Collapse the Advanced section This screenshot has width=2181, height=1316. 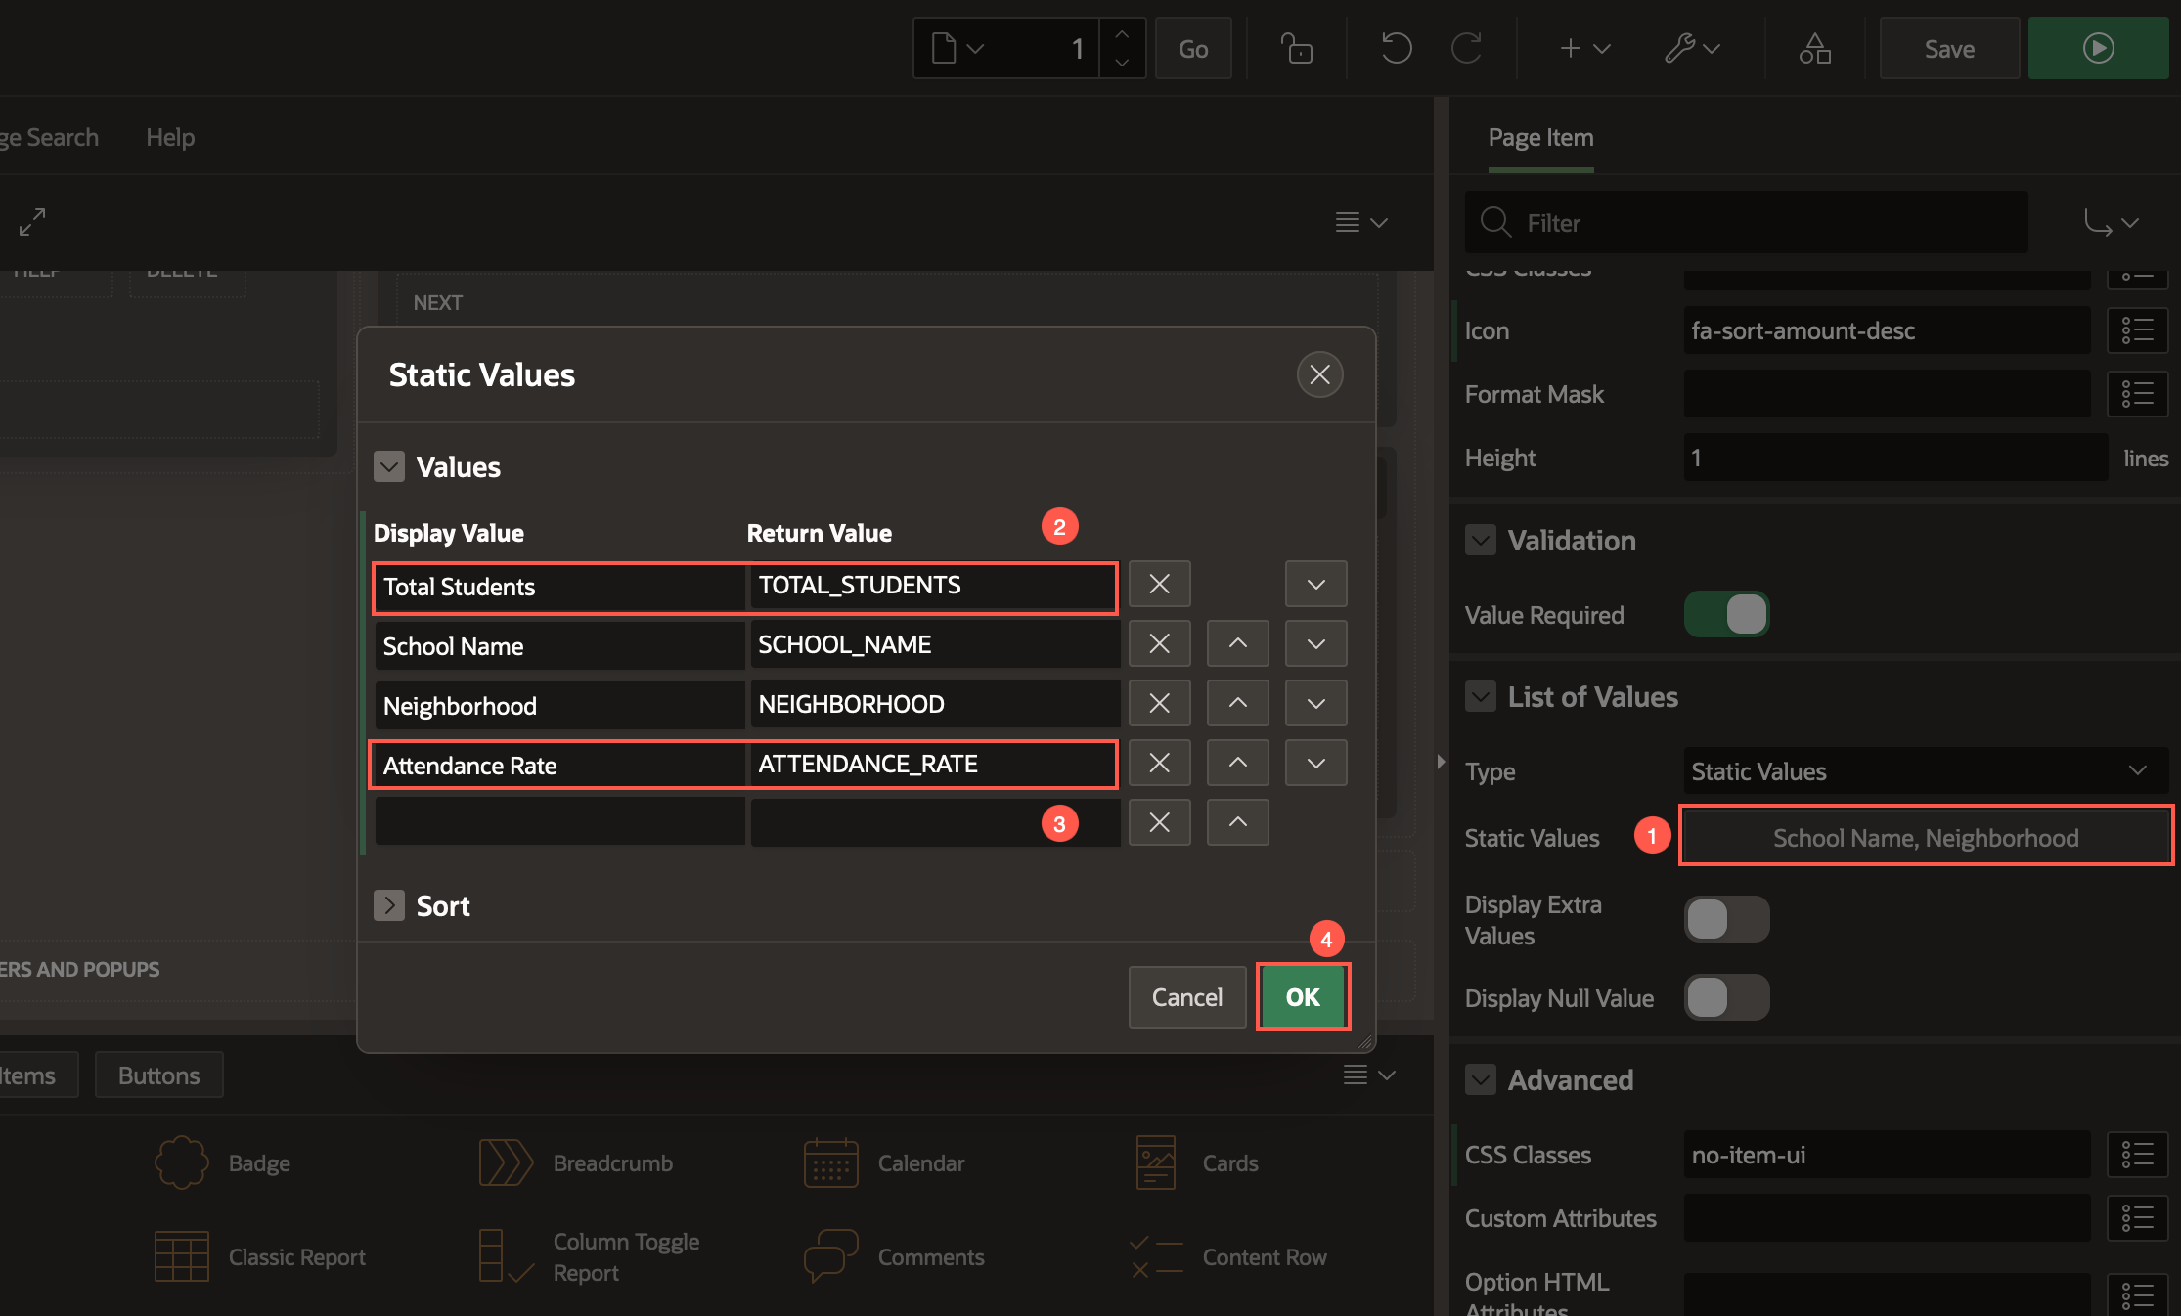tap(1481, 1079)
